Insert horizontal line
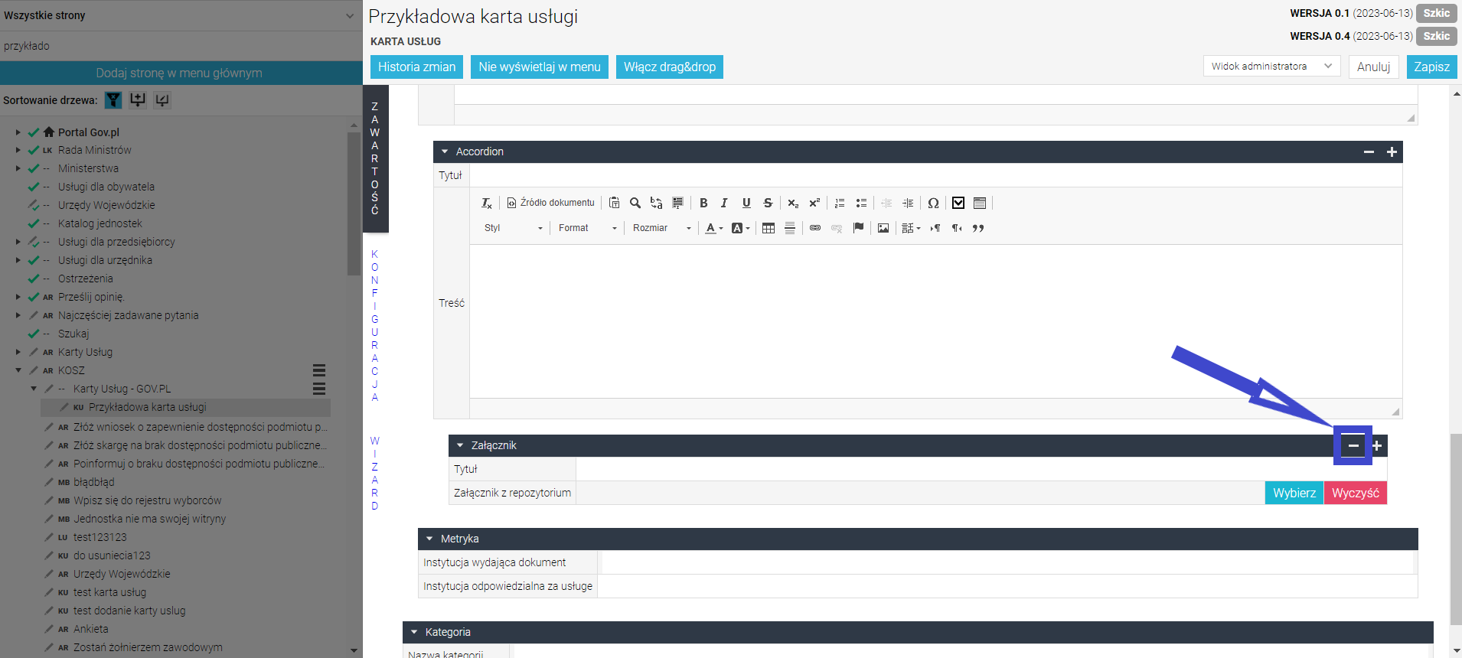 (790, 228)
